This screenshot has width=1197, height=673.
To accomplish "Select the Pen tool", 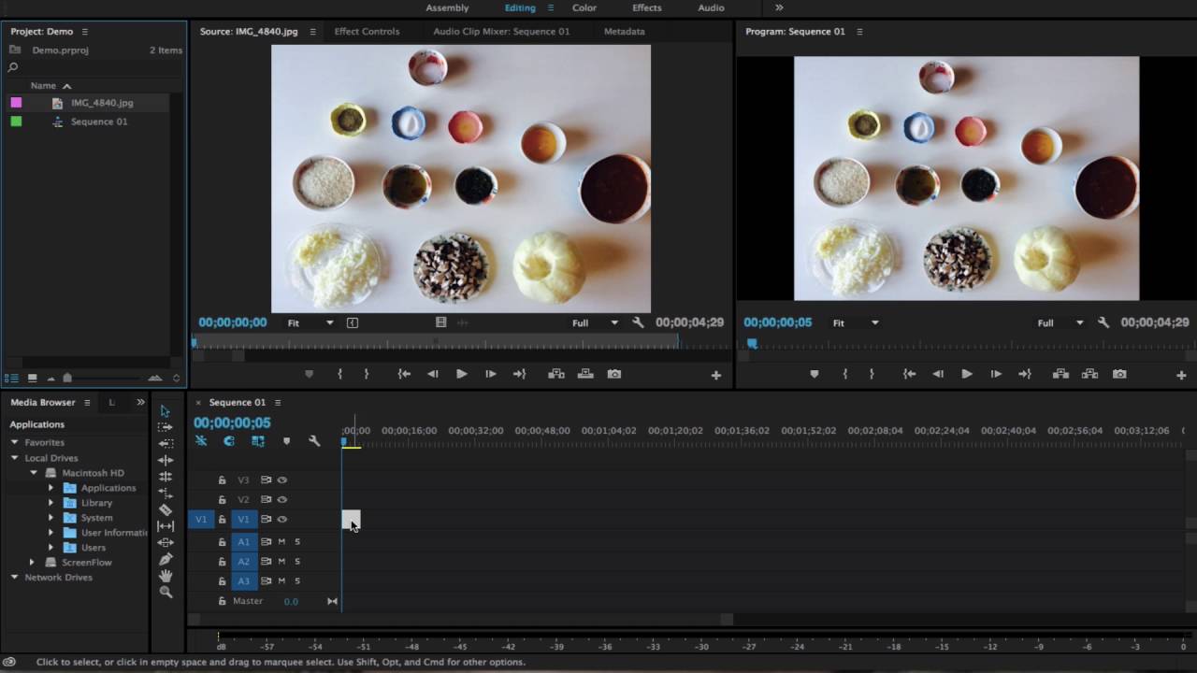I will point(166,559).
